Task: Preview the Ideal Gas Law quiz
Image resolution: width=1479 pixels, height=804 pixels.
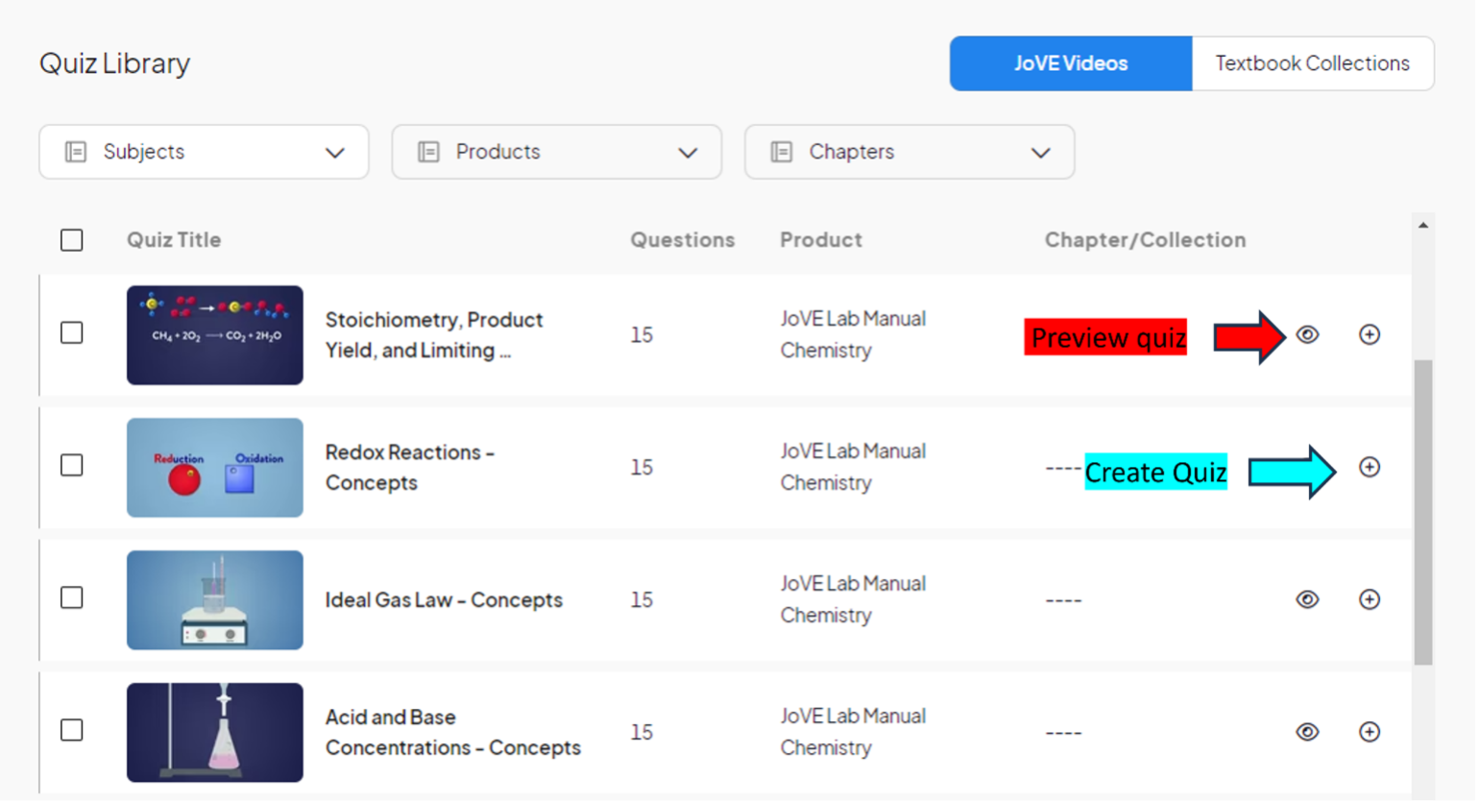Action: [x=1307, y=599]
